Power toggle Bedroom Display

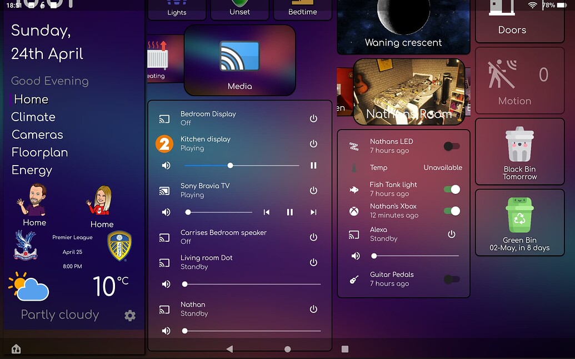pyautogui.click(x=313, y=118)
